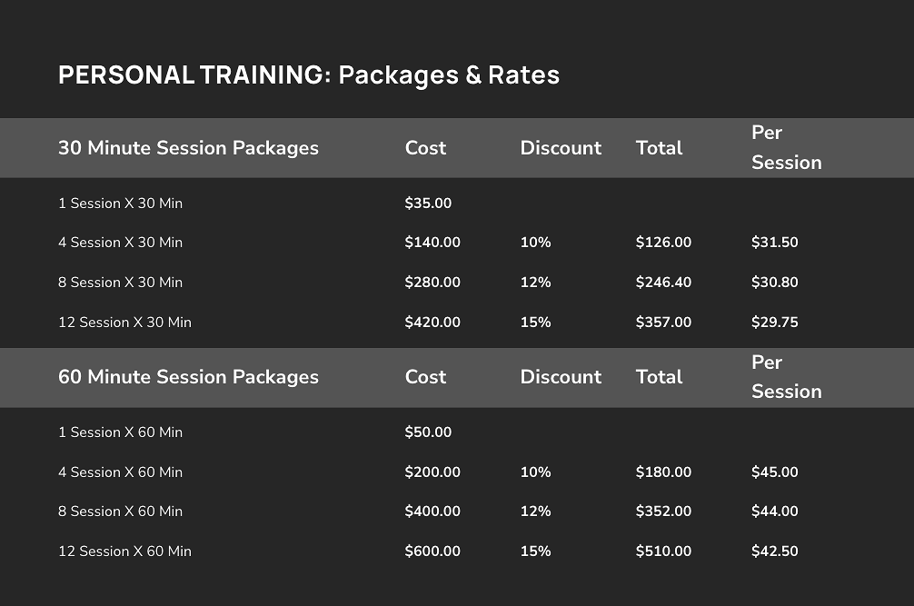Click the 1 Session X 60 Min row label
Screen dimensions: 914x606
(x=121, y=432)
